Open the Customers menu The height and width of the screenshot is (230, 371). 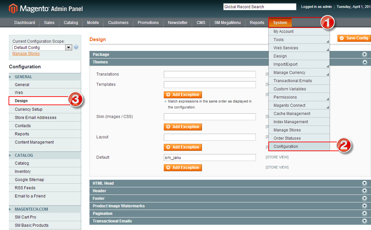[118, 23]
